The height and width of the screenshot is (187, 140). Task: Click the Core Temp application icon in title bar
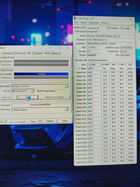[75, 18]
